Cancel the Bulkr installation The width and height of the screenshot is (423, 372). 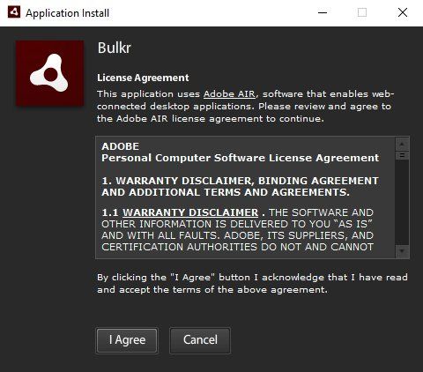pyautogui.click(x=200, y=340)
